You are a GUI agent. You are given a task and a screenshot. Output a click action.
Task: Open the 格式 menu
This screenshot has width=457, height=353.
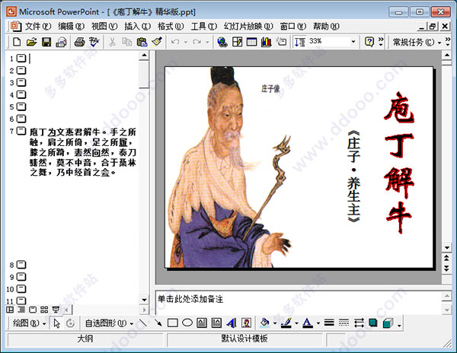tap(171, 27)
